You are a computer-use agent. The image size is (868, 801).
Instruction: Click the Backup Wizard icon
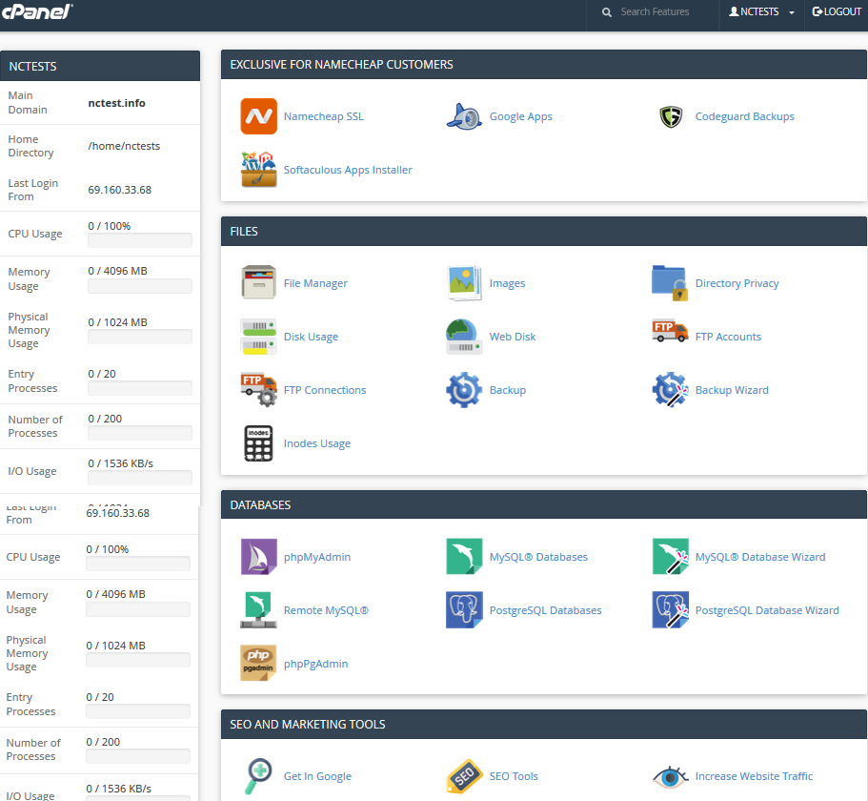(x=670, y=390)
